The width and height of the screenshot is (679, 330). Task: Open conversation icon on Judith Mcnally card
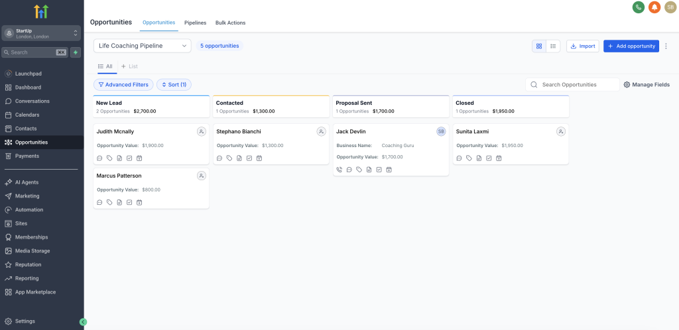99,158
